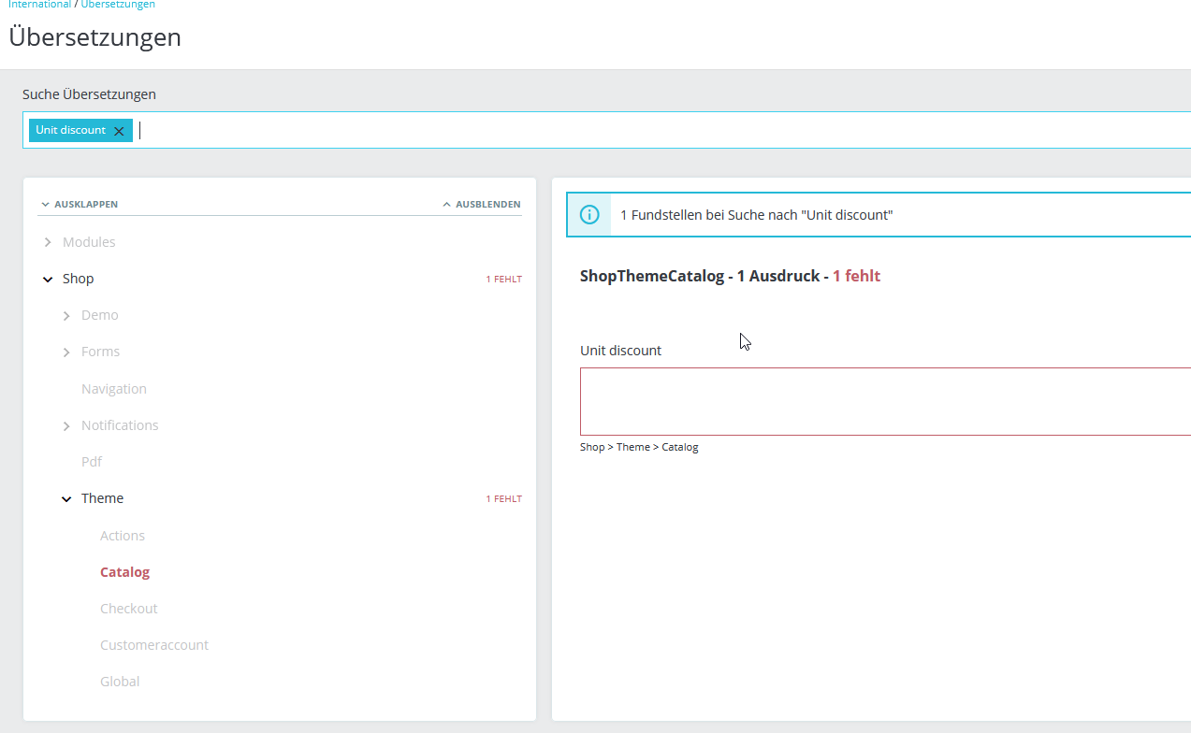This screenshot has width=1191, height=733.
Task: Open the Actions tree item
Action: [x=123, y=536]
